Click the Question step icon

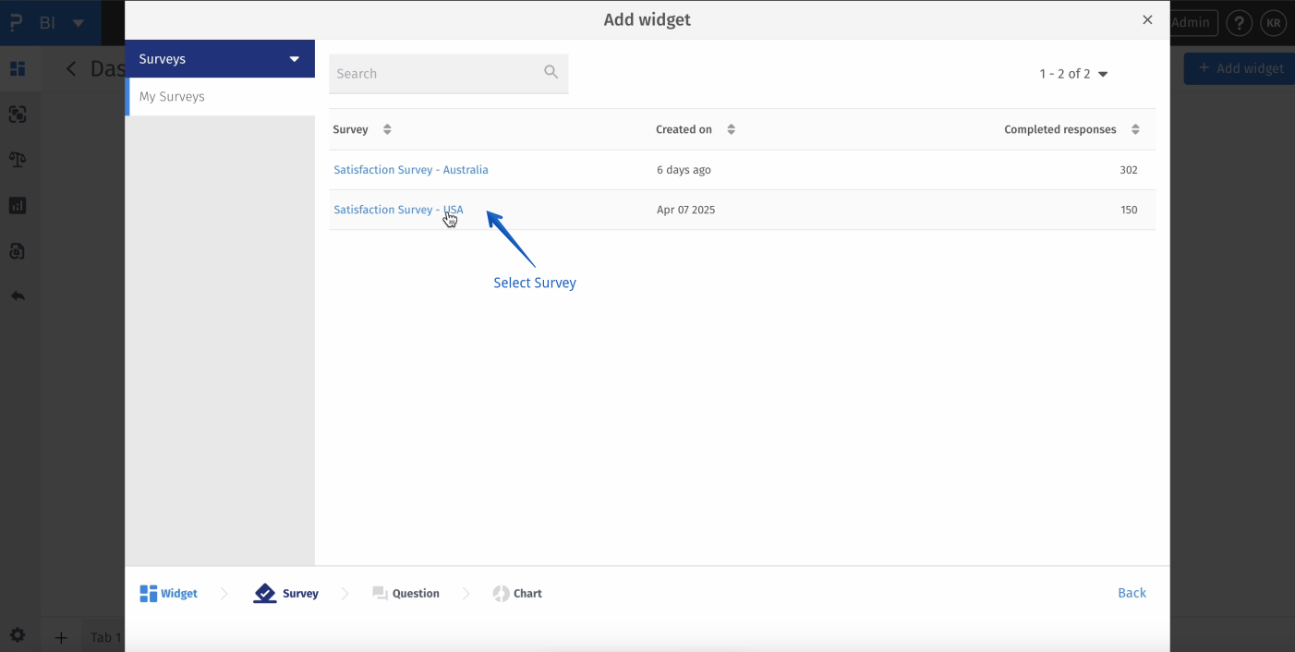tap(380, 593)
